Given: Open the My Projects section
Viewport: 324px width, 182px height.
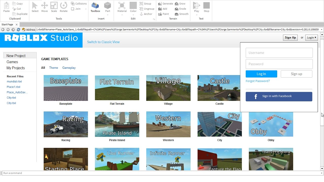Looking at the screenshot, I should point(16,68).
